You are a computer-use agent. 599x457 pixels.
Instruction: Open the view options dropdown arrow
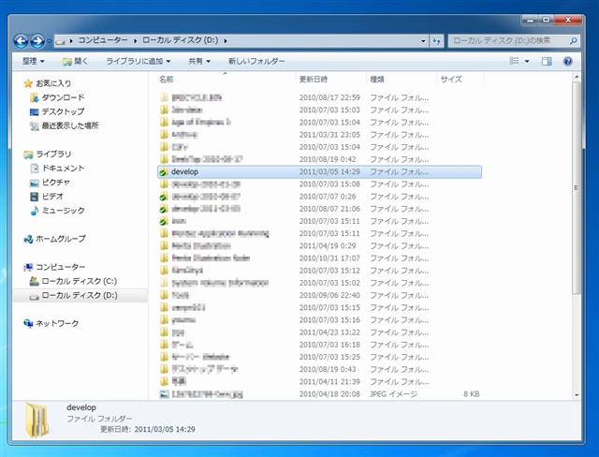tap(527, 61)
